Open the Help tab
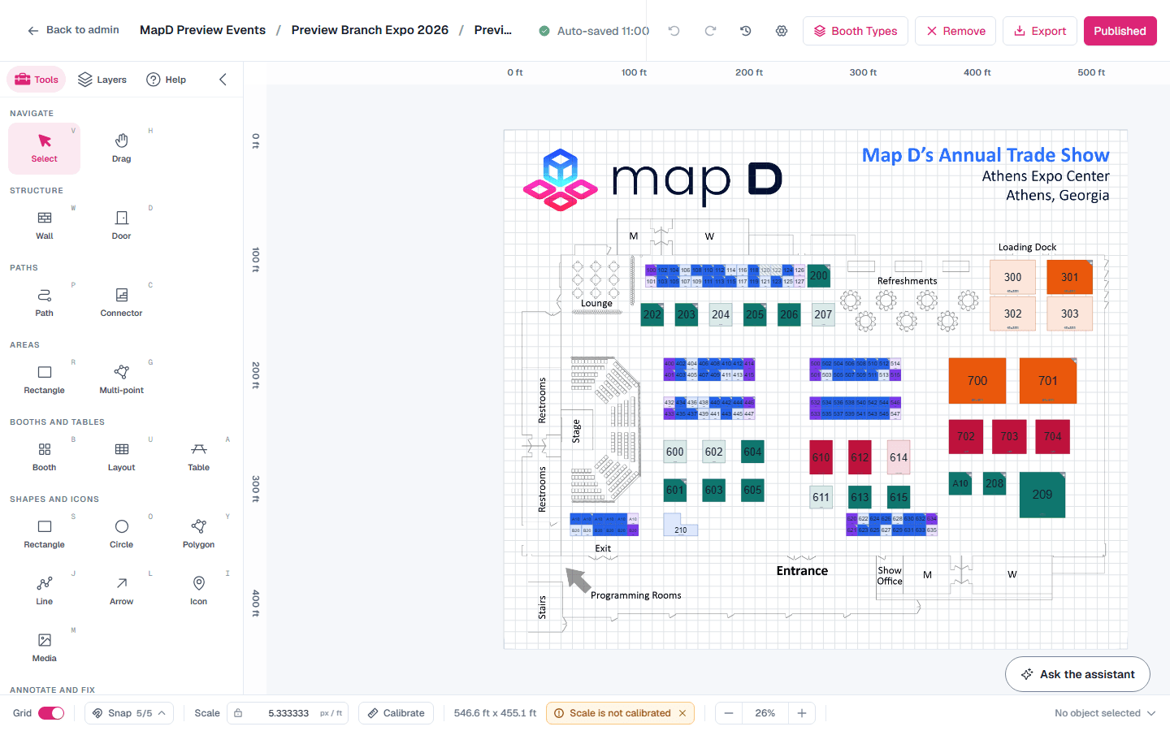The image size is (1170, 731). [167, 80]
